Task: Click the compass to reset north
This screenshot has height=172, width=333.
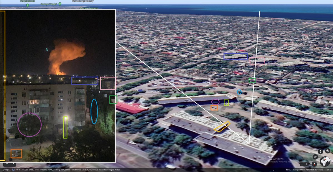Action: [314, 164]
